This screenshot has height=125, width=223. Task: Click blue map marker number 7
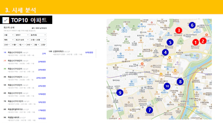pyautogui.click(x=149, y=110)
